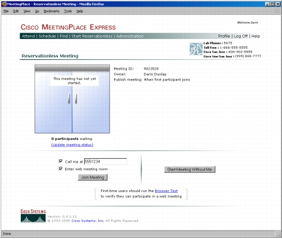The height and width of the screenshot is (239, 282).
Task: Click the Firefox throbber activity icon
Action: pyautogui.click(x=277, y=11)
